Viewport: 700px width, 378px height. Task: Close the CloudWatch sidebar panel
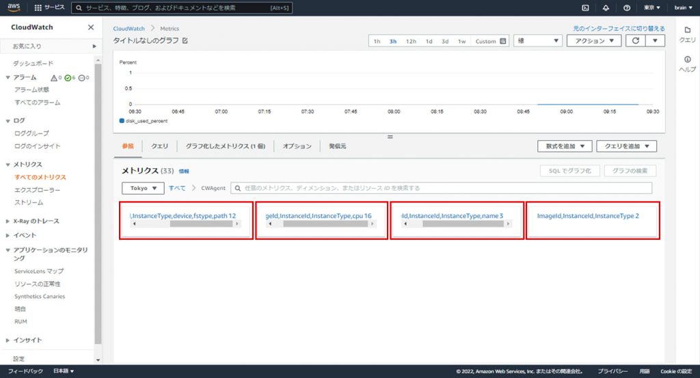pos(91,27)
